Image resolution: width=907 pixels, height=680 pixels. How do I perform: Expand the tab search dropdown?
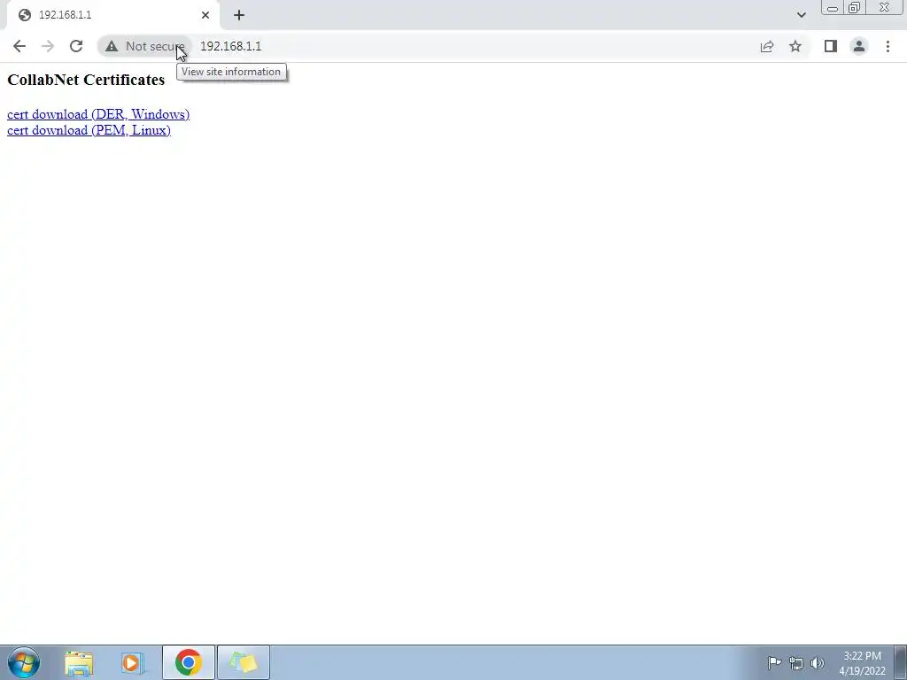pos(801,15)
